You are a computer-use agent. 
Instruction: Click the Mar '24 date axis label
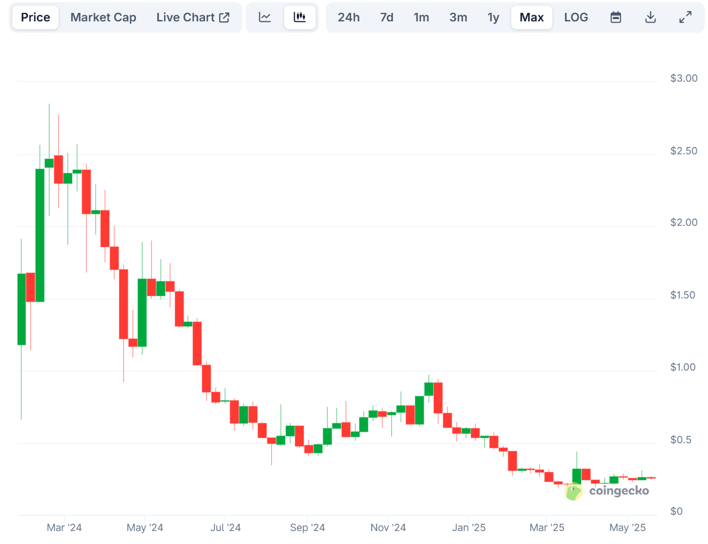(x=64, y=528)
